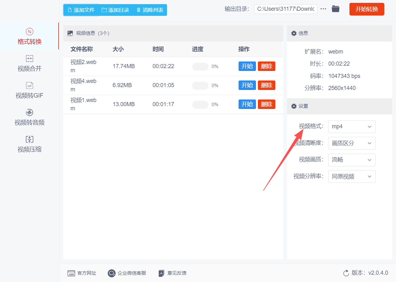Click 添加目录 to add a folder
The image size is (396, 282).
(x=115, y=10)
